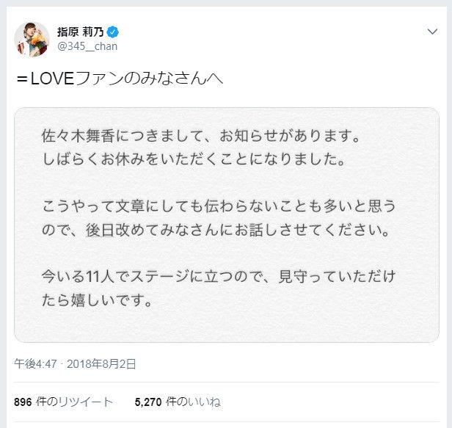Visit the @345__chan handle profile
The height and width of the screenshot is (428, 452).
click(x=87, y=46)
